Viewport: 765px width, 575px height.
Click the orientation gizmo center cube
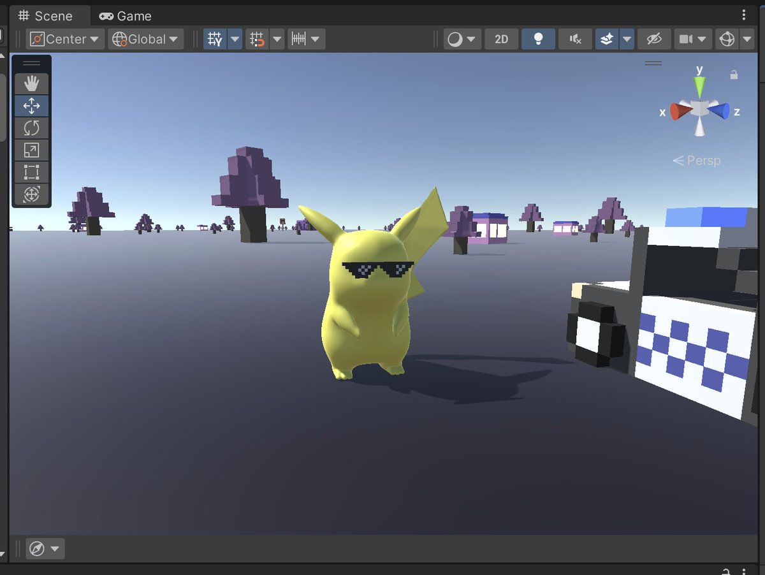point(699,109)
